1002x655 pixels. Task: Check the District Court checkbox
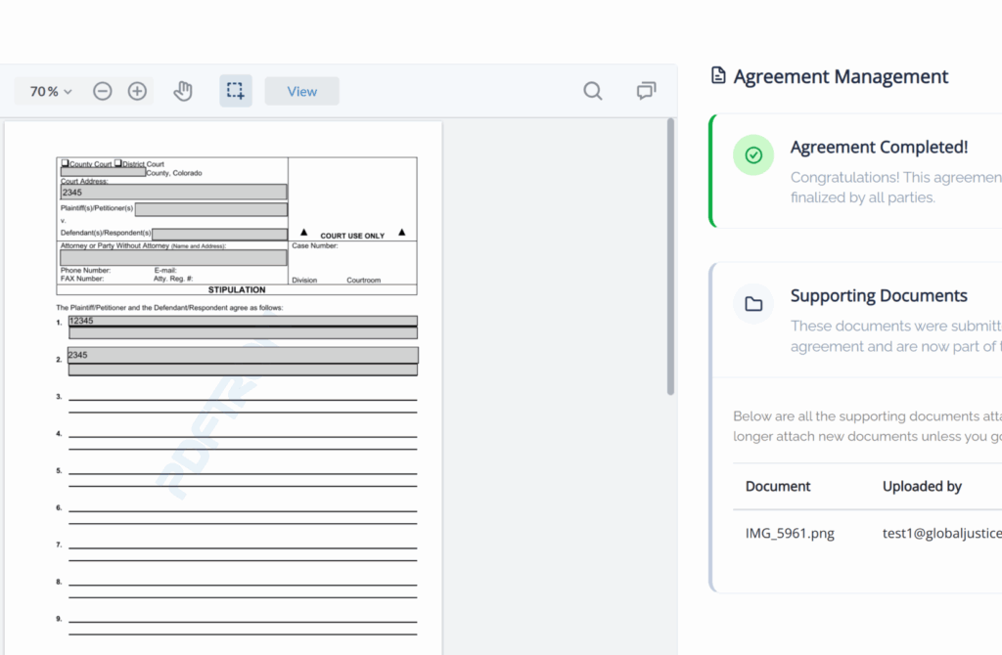click(x=118, y=163)
